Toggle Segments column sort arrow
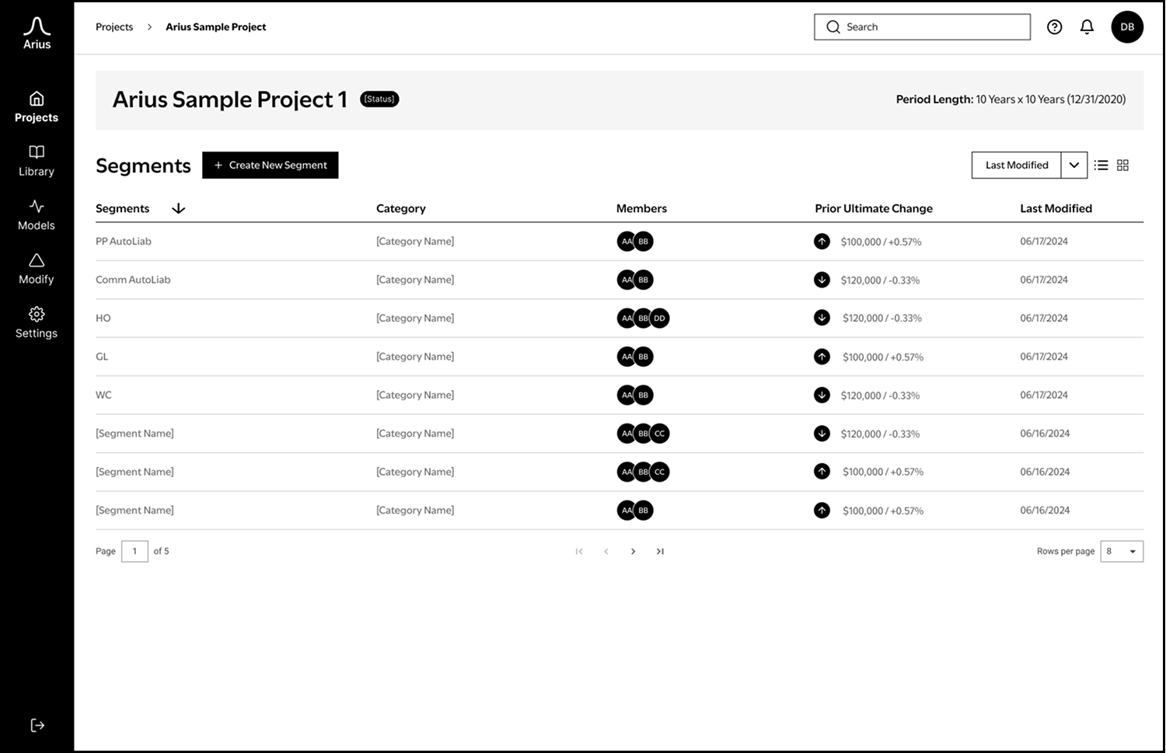Screen dimensions: 1166x753 pyautogui.click(x=178, y=208)
